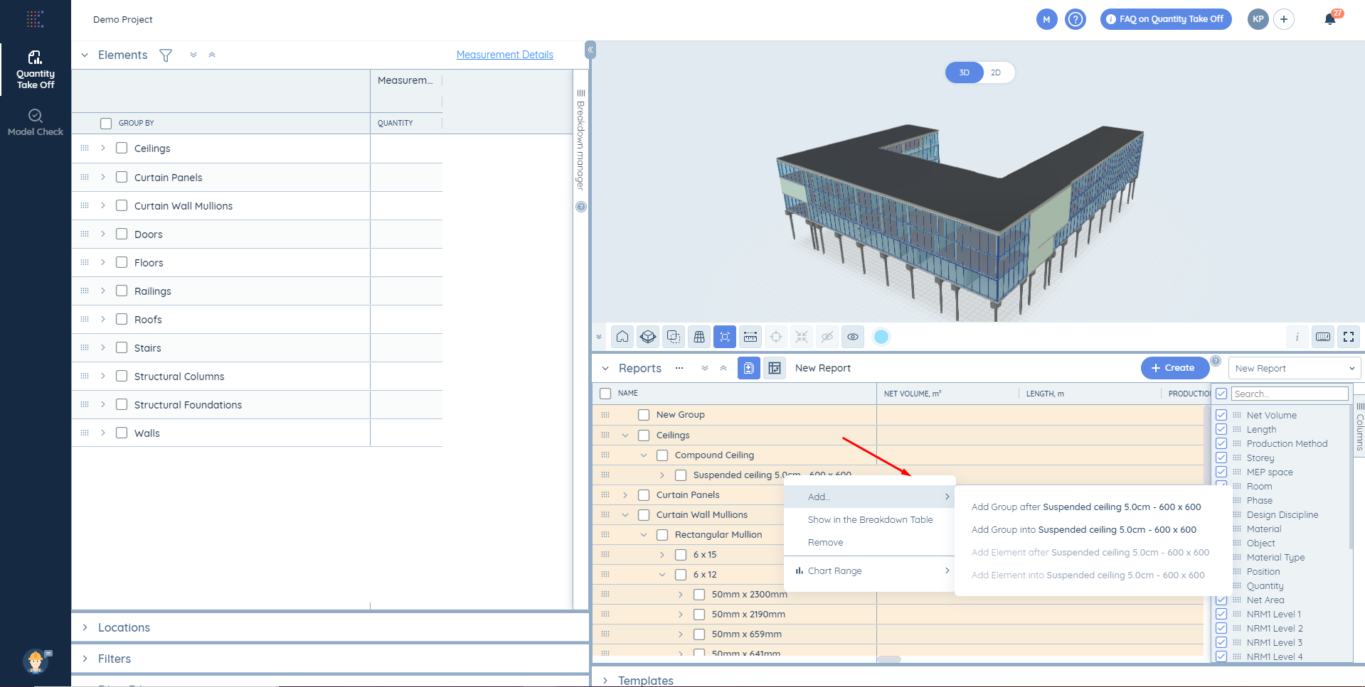Open the notifications bell
This screenshot has width=1365, height=687.
pyautogui.click(x=1330, y=19)
